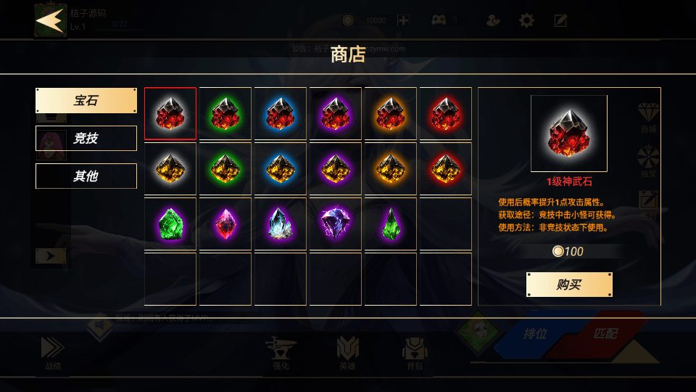The width and height of the screenshot is (696, 392).
Task: Select the green-glow red gemstone
Action: coord(225,113)
